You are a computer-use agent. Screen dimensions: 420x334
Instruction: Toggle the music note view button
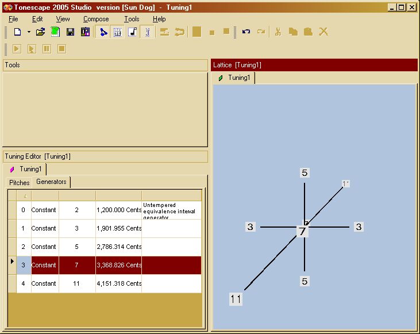coord(133,32)
